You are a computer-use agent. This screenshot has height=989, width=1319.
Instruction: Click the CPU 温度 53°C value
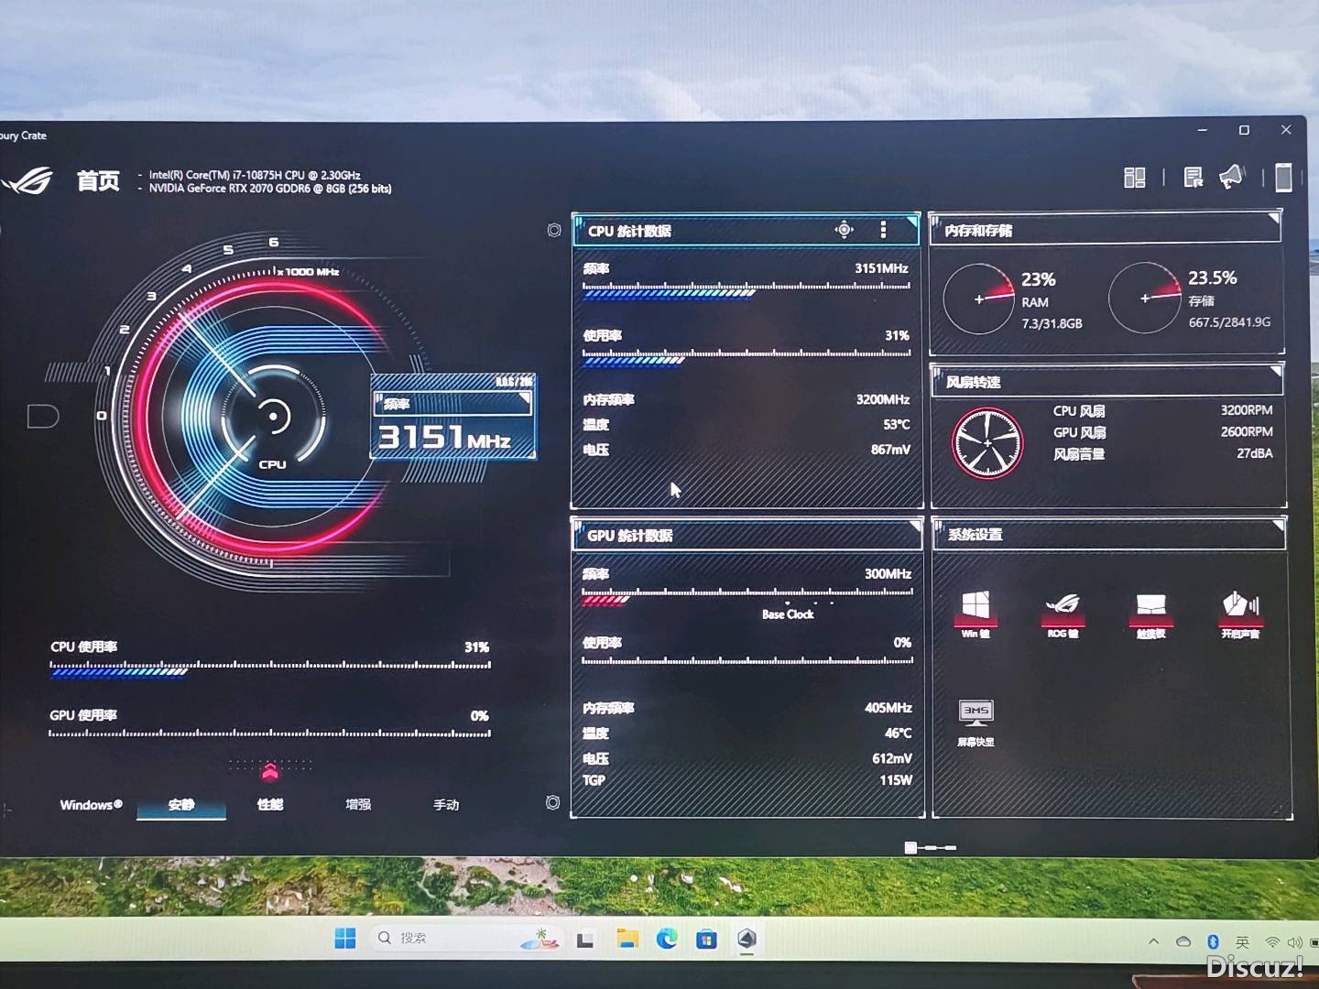896,425
